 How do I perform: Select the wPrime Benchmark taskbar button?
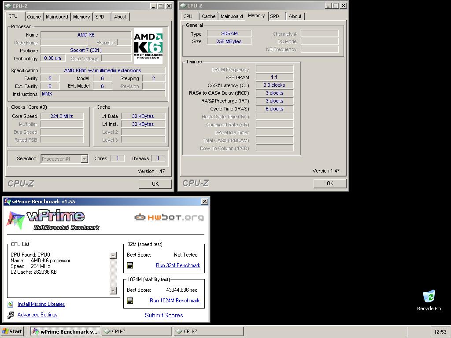click(x=65, y=331)
